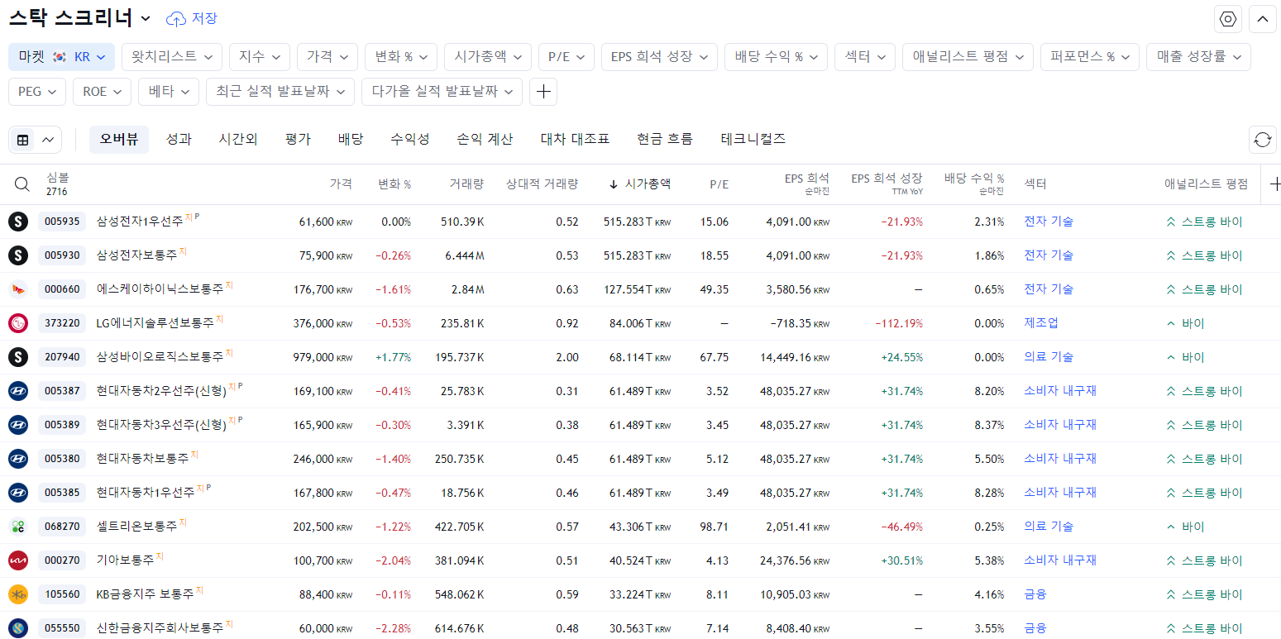Click the cloud save icon next to 저장
Screen dimensions: 1281x639
(x=176, y=18)
